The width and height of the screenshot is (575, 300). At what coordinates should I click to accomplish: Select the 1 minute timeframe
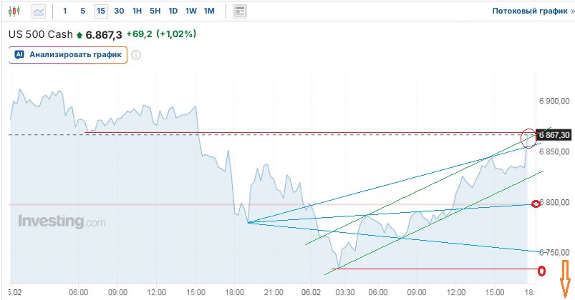(x=65, y=11)
